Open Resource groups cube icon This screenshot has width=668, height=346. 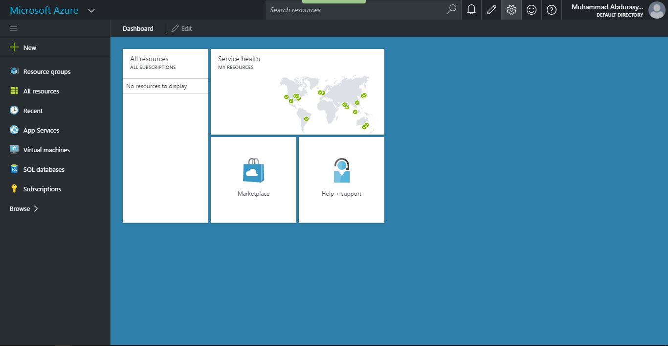(14, 71)
